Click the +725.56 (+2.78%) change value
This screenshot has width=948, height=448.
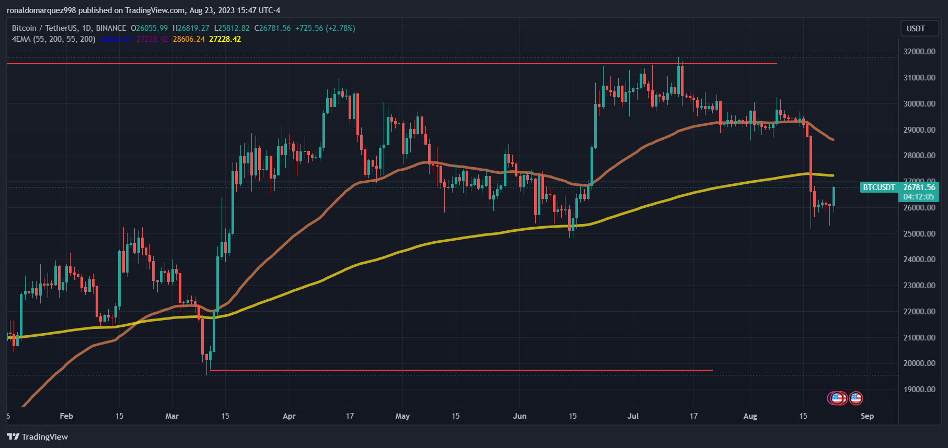326,28
